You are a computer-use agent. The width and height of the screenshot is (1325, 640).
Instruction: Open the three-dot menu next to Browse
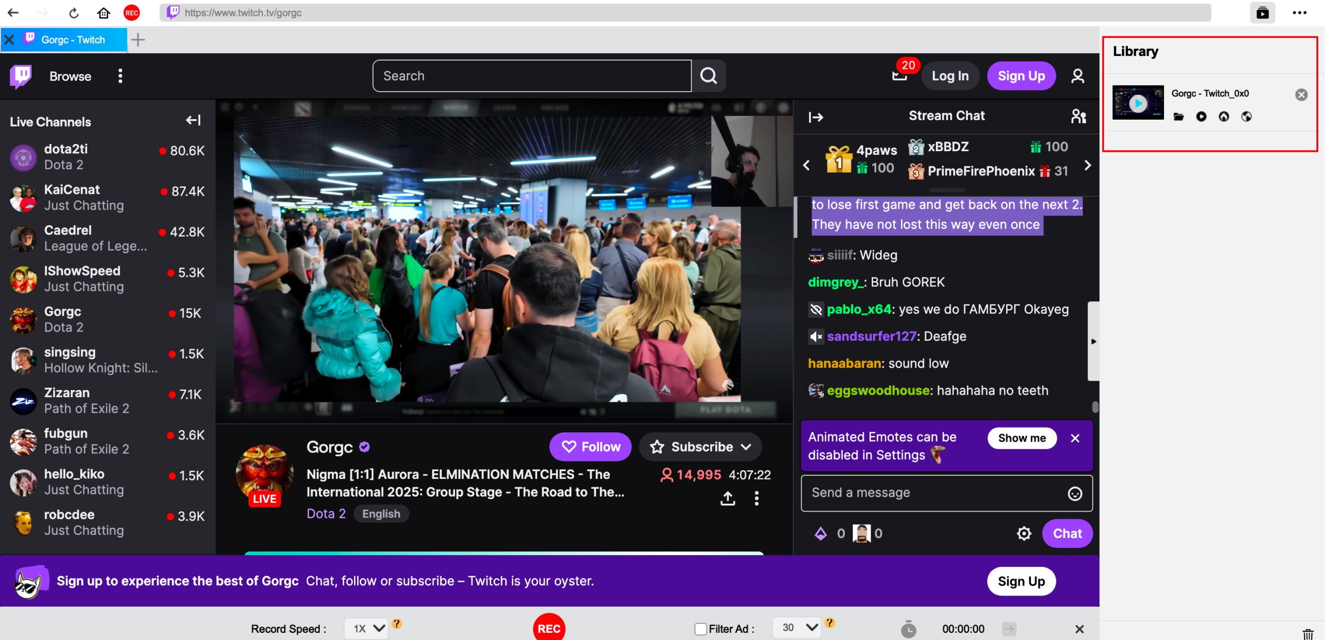tap(120, 76)
